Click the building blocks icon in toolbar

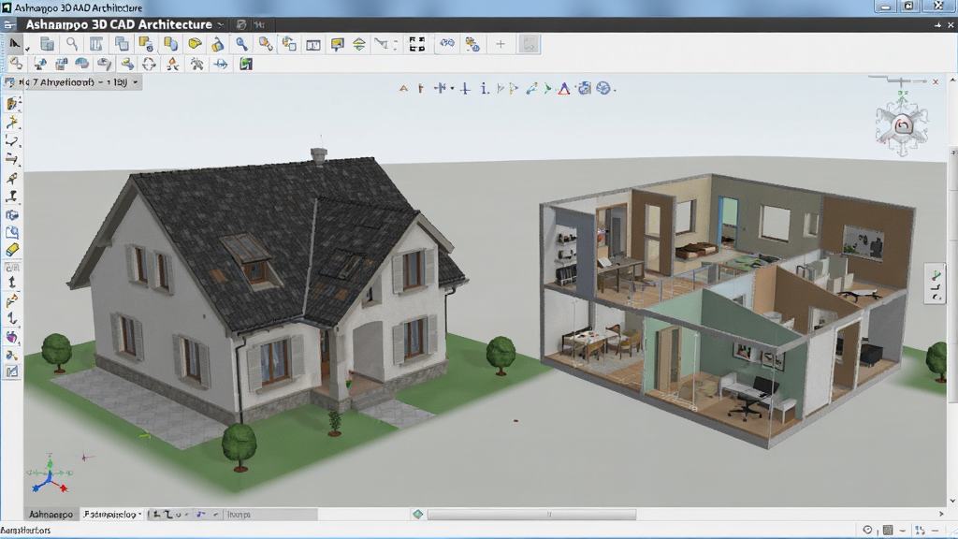(x=47, y=44)
